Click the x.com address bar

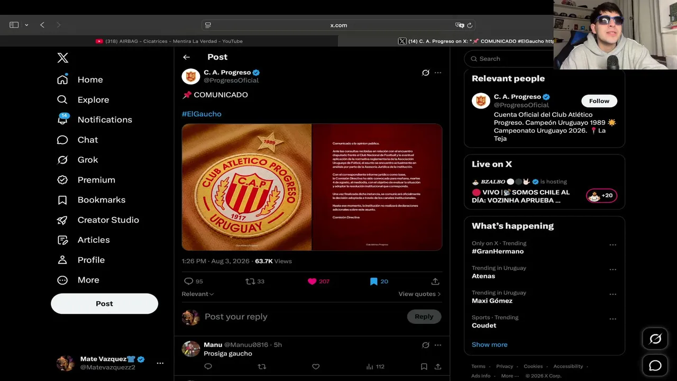pos(338,25)
